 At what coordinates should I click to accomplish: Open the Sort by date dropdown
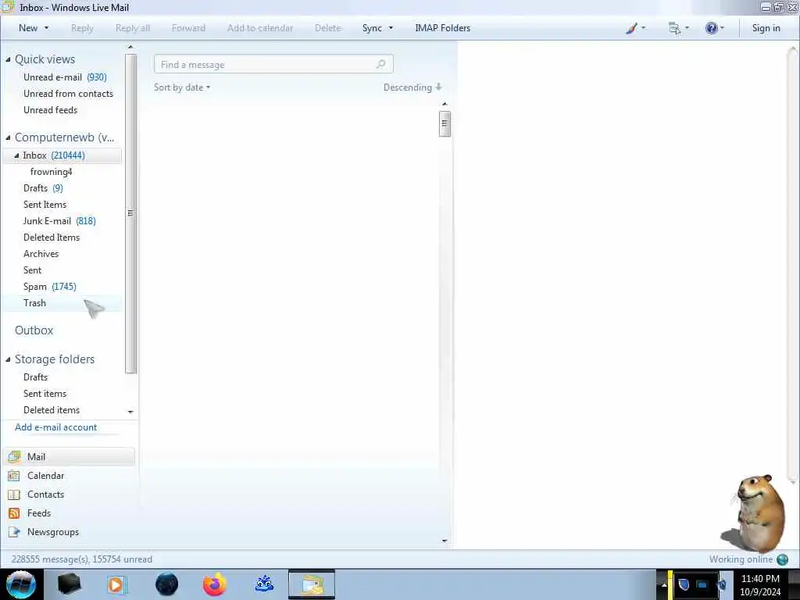[182, 87]
